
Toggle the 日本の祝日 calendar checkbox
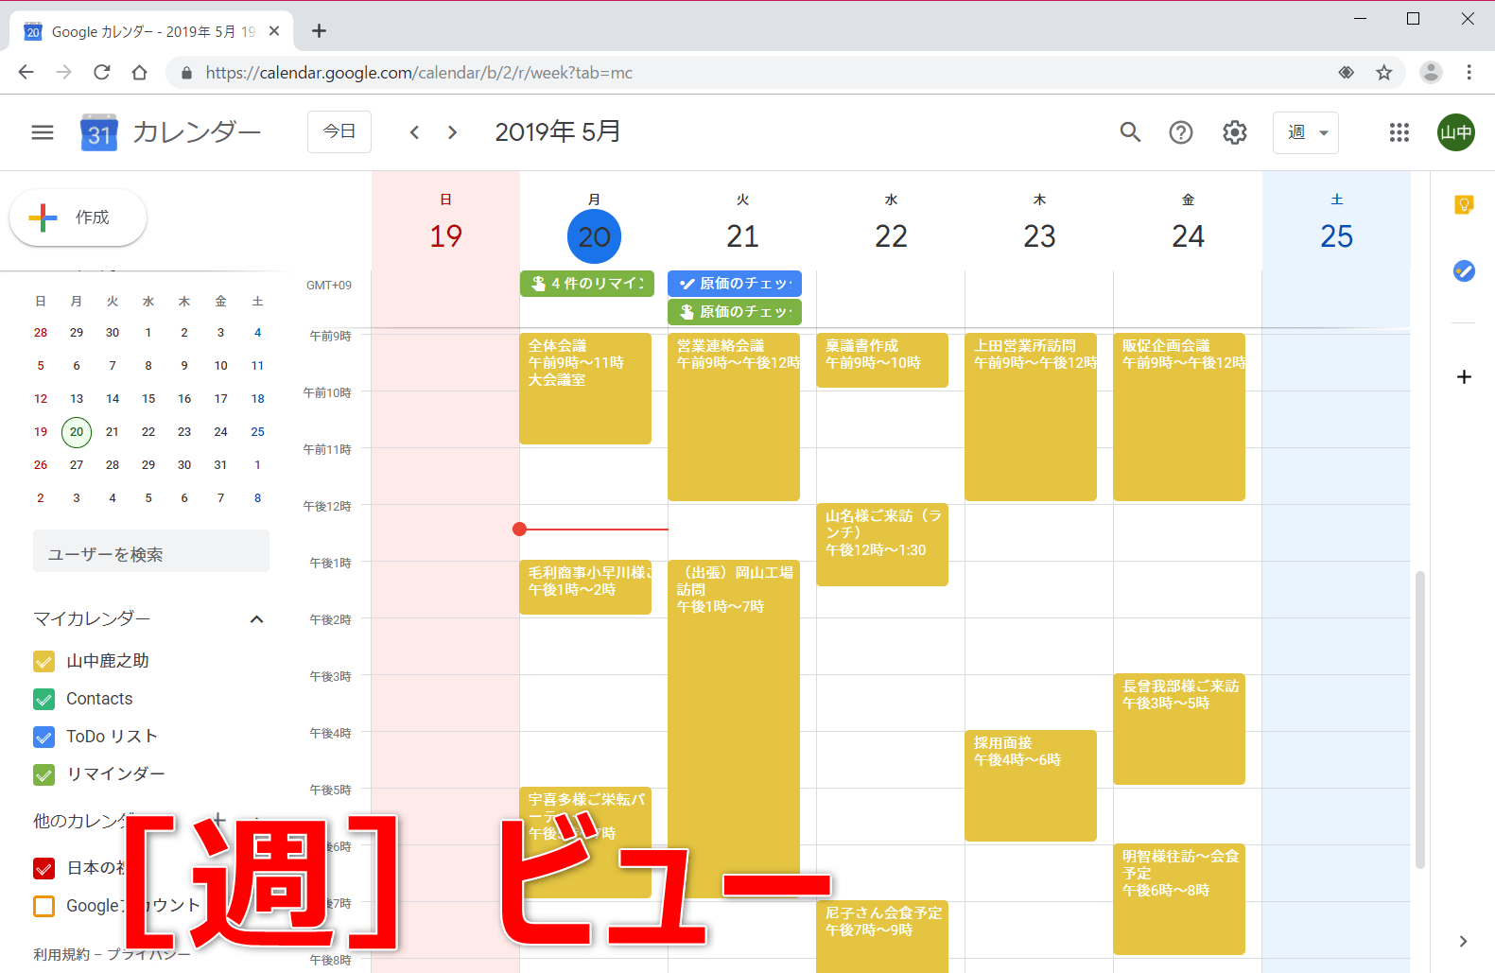(x=44, y=868)
